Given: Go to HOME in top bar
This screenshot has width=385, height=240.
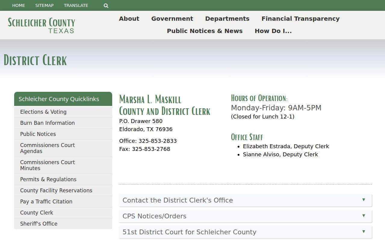Looking at the screenshot, I should [19, 5].
